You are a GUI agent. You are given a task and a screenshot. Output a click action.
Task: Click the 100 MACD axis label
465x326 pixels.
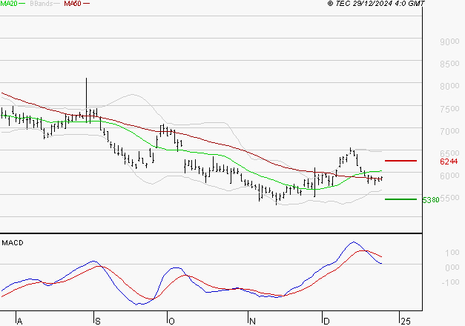tap(452, 253)
